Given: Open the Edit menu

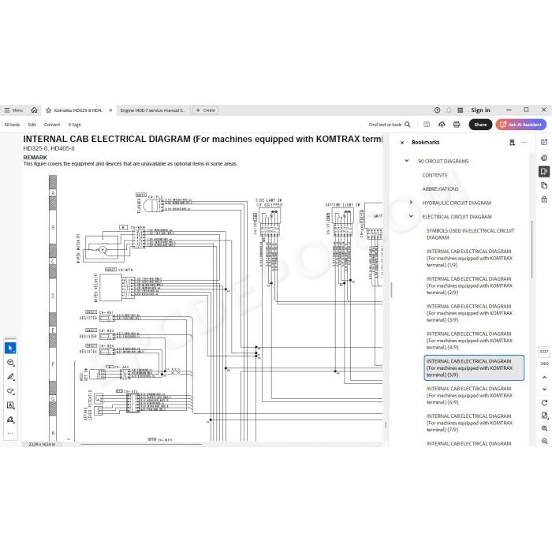Looking at the screenshot, I should 32,125.
